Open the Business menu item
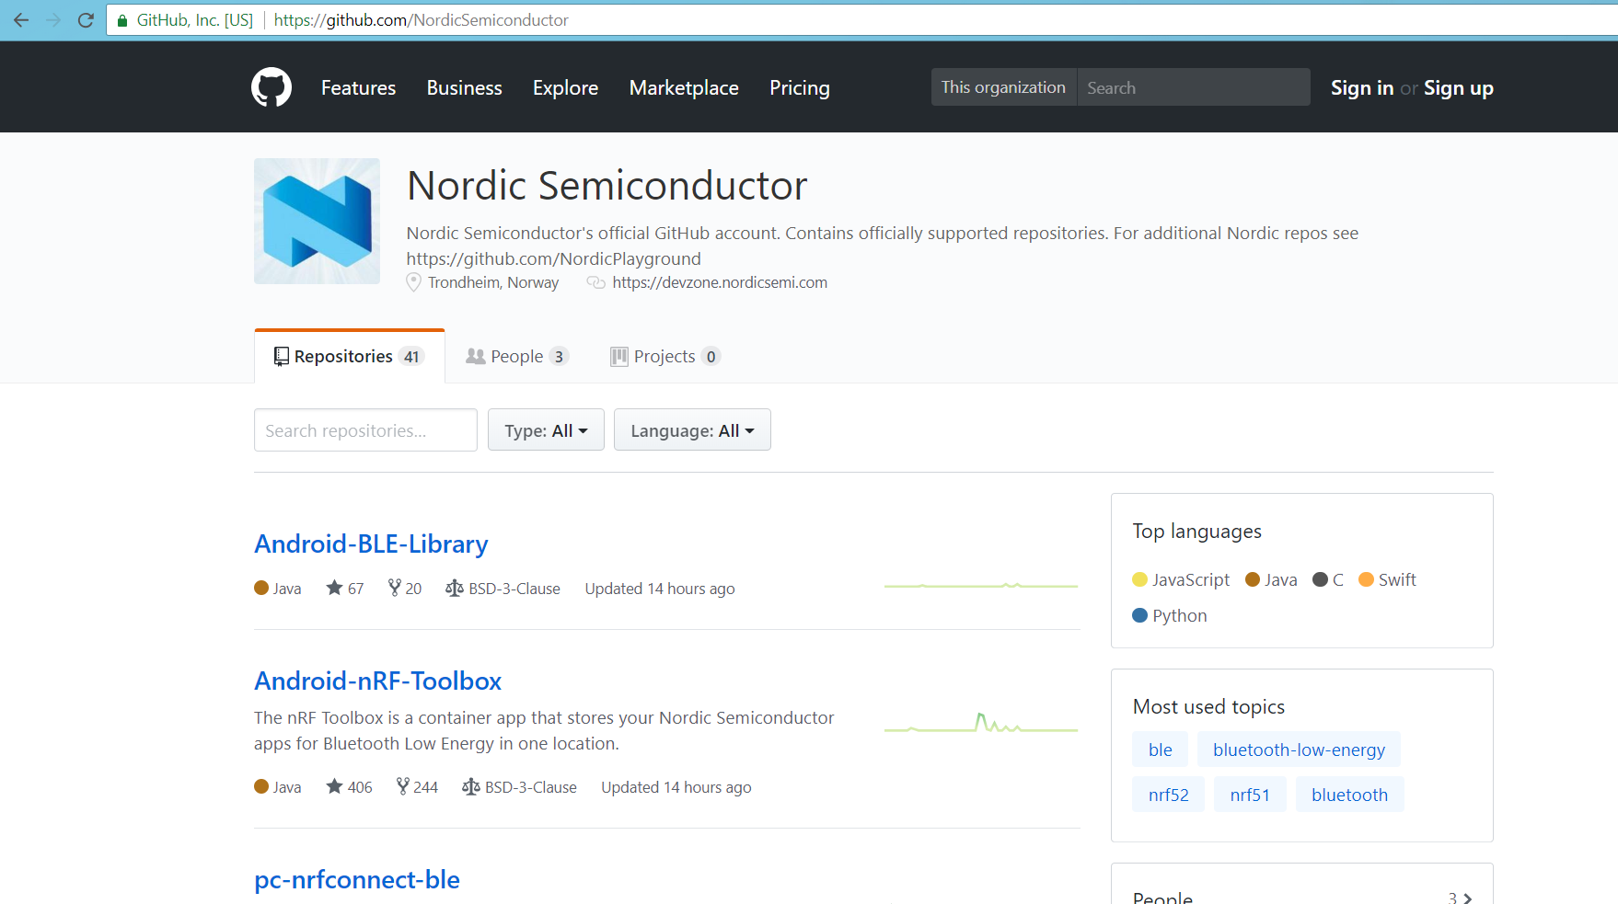The width and height of the screenshot is (1618, 904). tap(464, 87)
